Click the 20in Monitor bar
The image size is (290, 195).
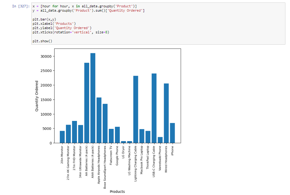pyautogui.click(x=62, y=137)
